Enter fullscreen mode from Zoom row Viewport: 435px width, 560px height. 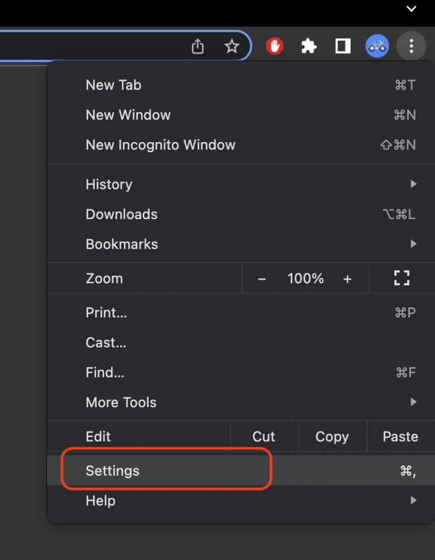coord(402,278)
